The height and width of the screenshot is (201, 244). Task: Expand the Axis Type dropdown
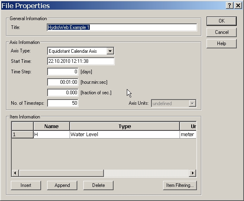pyautogui.click(x=110, y=51)
